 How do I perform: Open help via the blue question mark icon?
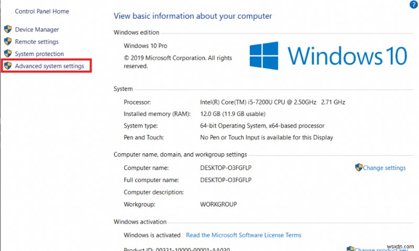pyautogui.click(x=413, y=4)
